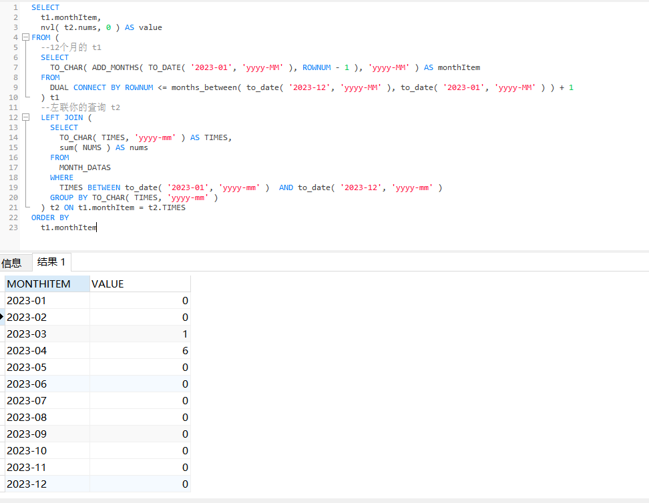
Task: Click the ORDER BY keyword on line 22
Action: 50,217
